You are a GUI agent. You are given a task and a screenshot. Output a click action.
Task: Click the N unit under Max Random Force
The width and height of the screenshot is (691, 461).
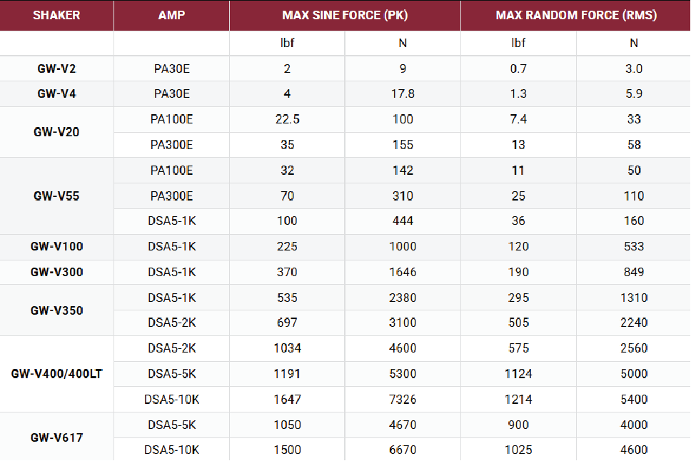633,43
